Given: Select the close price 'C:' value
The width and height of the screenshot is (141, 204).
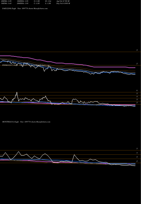Looking at the screenshot, I should coord(37,3).
